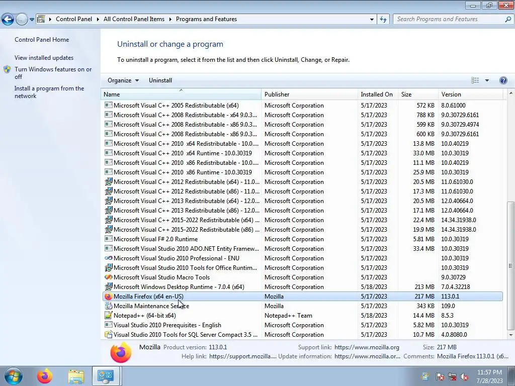Click Visual Studio 2010 Prerequisites icon
515x386 pixels.
109,325
